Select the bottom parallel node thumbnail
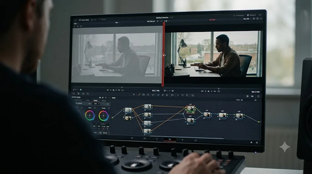 coord(147,131)
